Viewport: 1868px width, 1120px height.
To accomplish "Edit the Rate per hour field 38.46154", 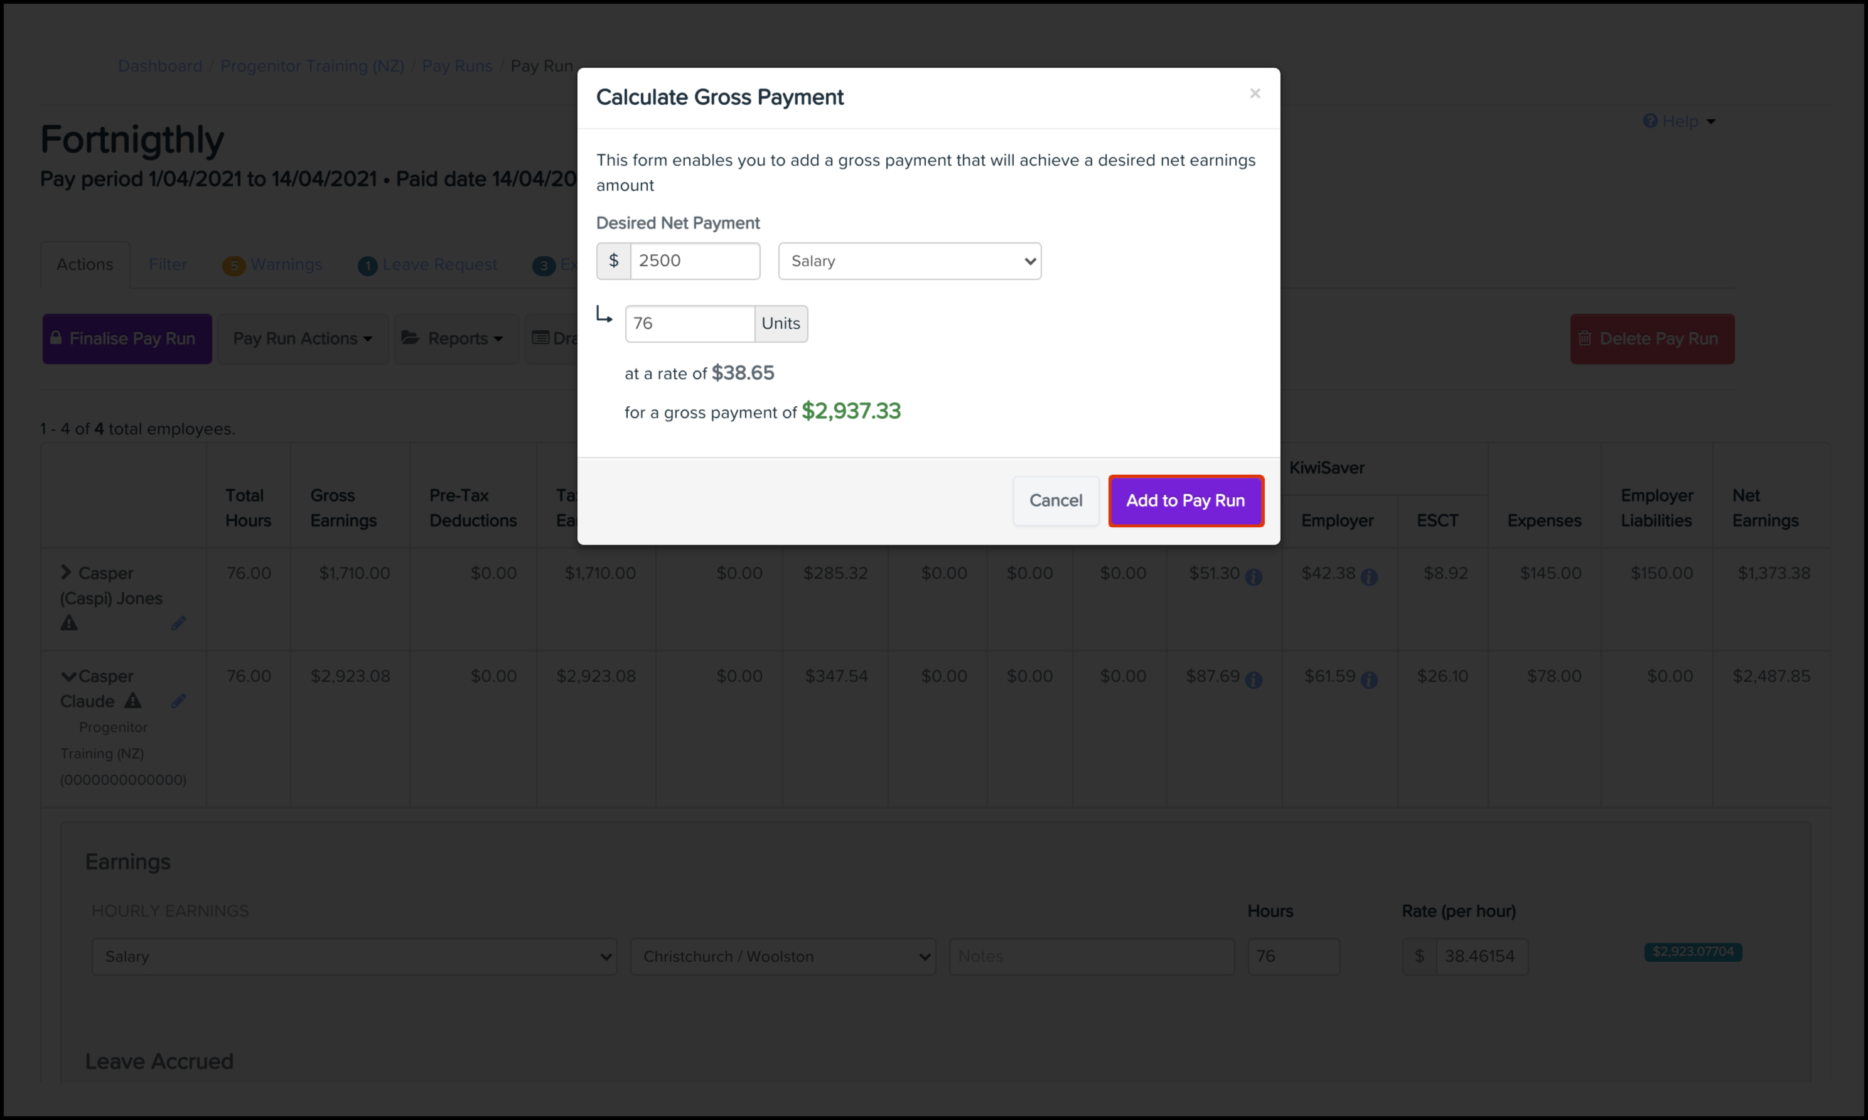I will (1482, 957).
